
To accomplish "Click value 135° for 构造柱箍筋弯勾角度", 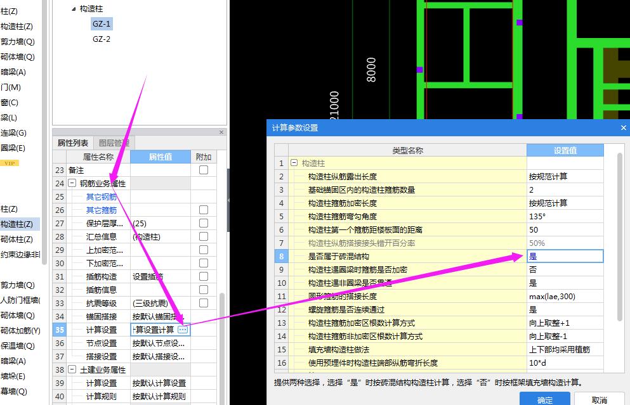I will 537,216.
